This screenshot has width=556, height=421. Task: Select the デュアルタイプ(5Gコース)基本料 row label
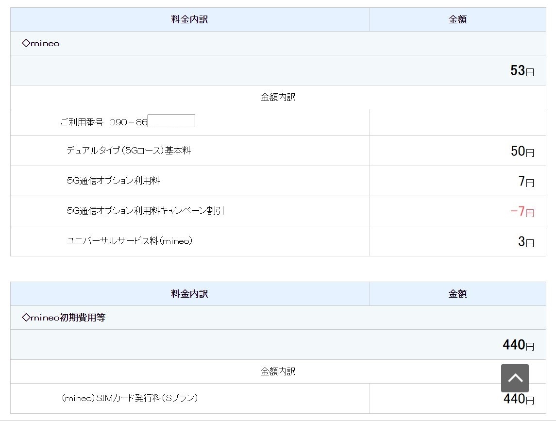click(x=129, y=151)
